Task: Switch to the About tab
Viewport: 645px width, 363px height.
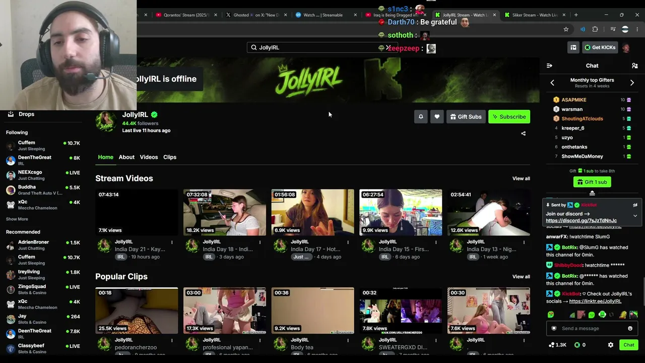Action: point(126,157)
